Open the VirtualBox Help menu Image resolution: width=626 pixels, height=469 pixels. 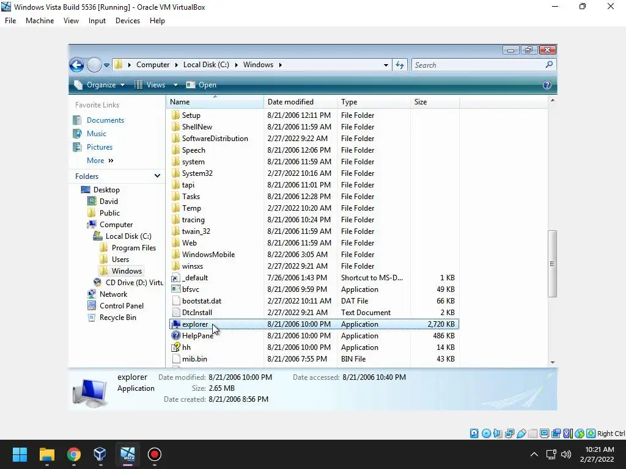click(x=157, y=21)
